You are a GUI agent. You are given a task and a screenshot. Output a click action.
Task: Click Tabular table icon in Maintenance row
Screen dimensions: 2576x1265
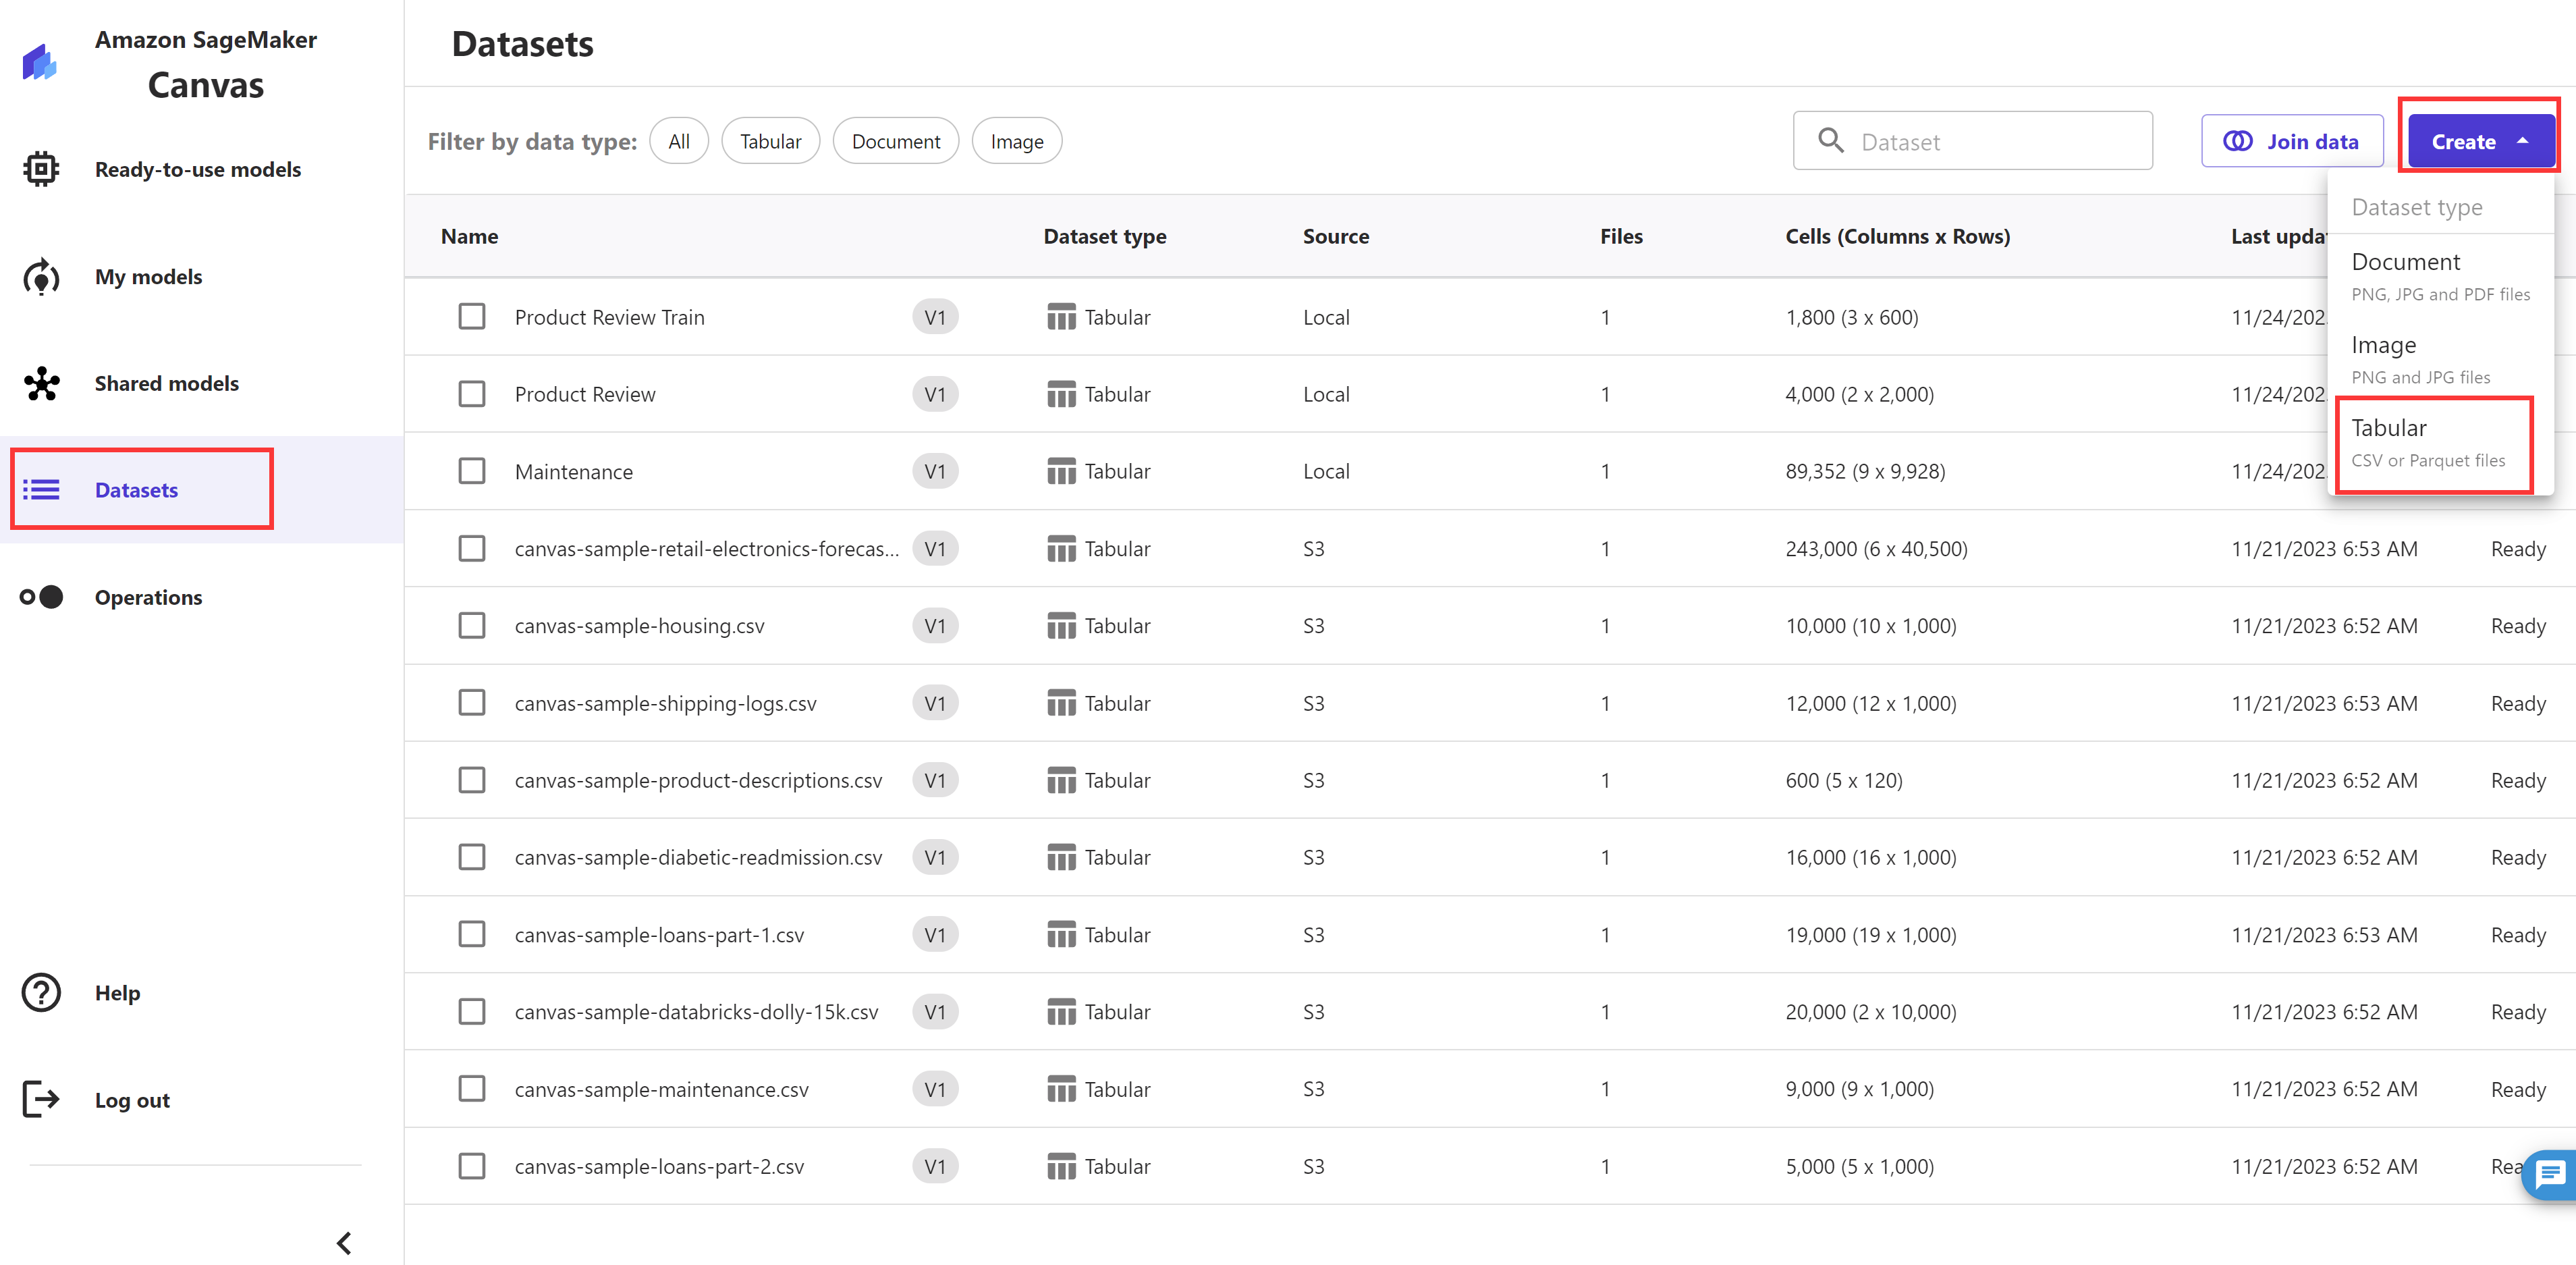(1061, 471)
